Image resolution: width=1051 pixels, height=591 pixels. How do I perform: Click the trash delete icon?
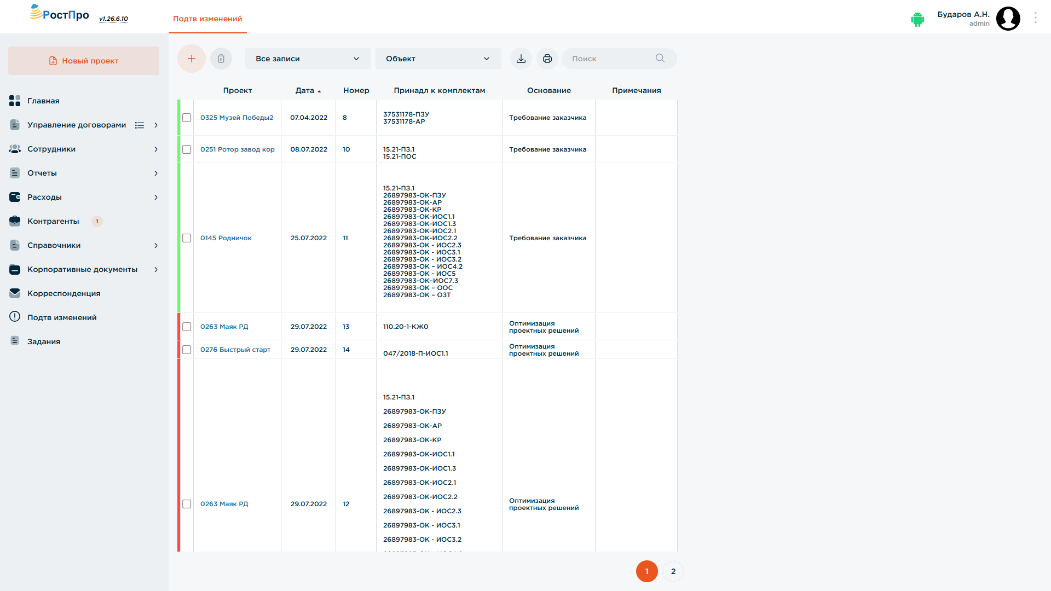pos(221,59)
